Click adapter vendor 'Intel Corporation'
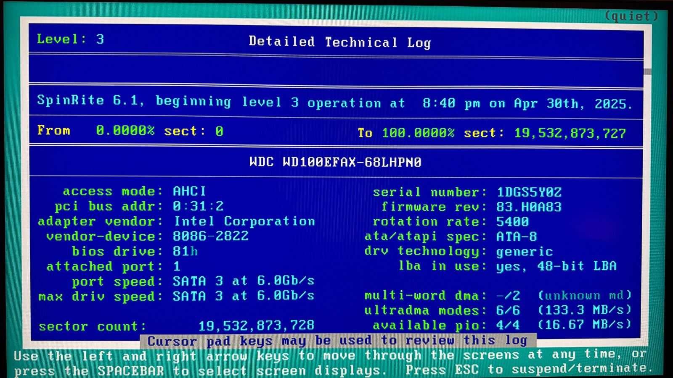The image size is (673, 378). (x=244, y=221)
